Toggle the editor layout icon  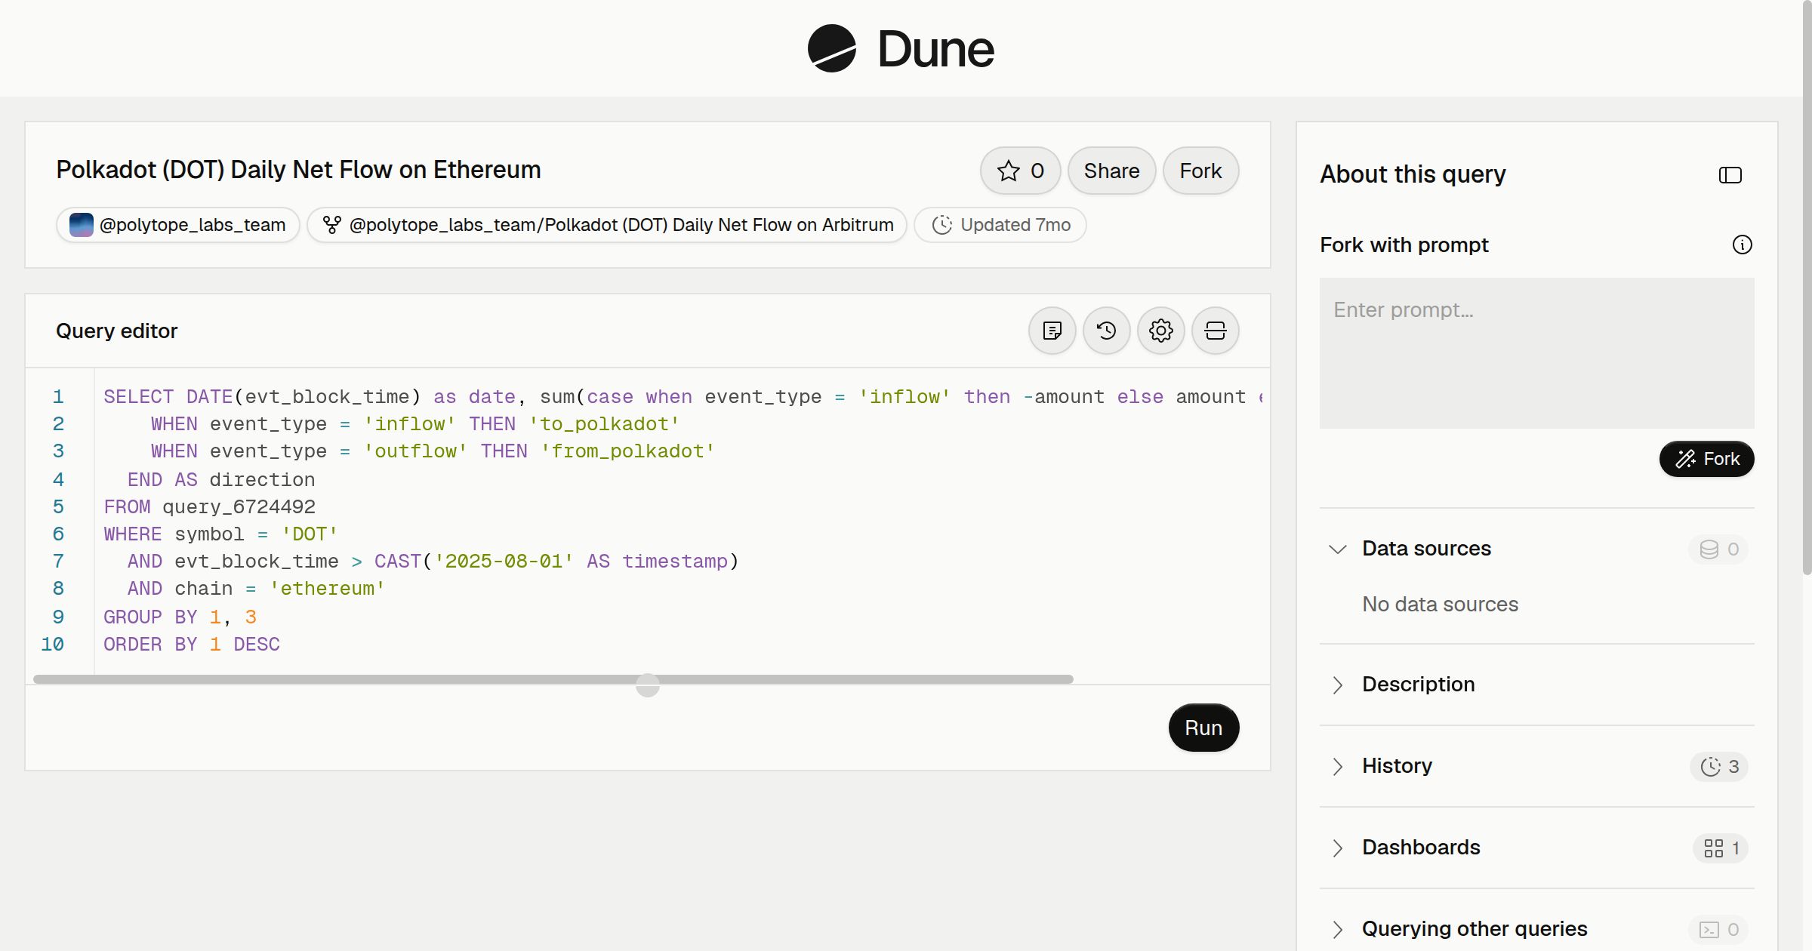1215,331
